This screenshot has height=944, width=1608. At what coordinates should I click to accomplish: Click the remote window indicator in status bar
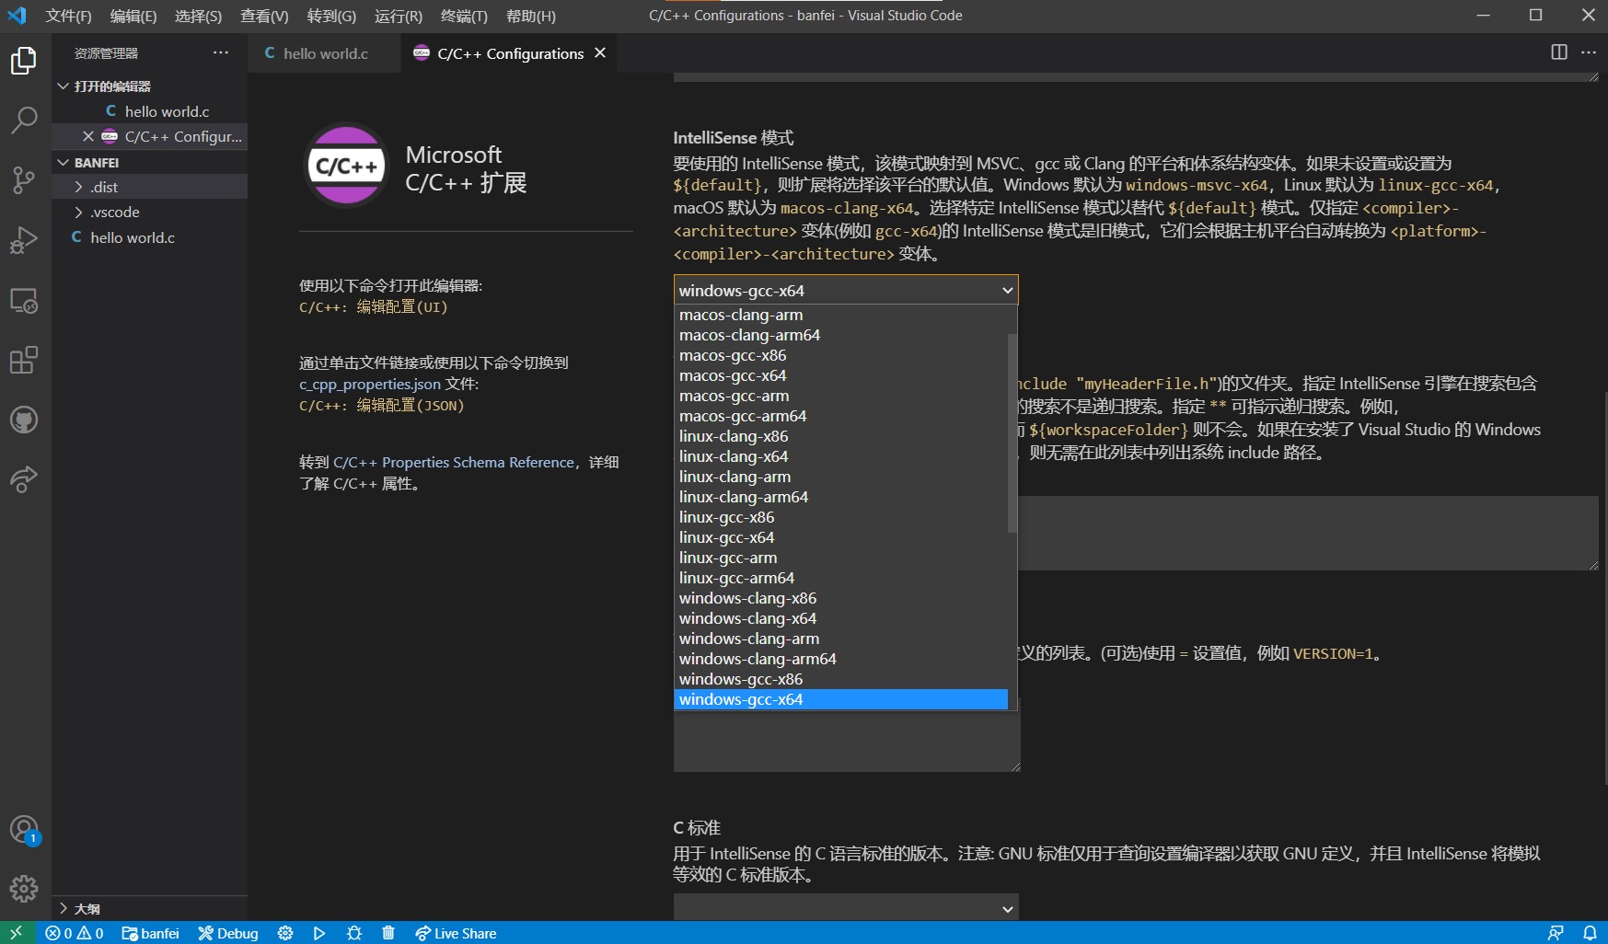coord(17,933)
